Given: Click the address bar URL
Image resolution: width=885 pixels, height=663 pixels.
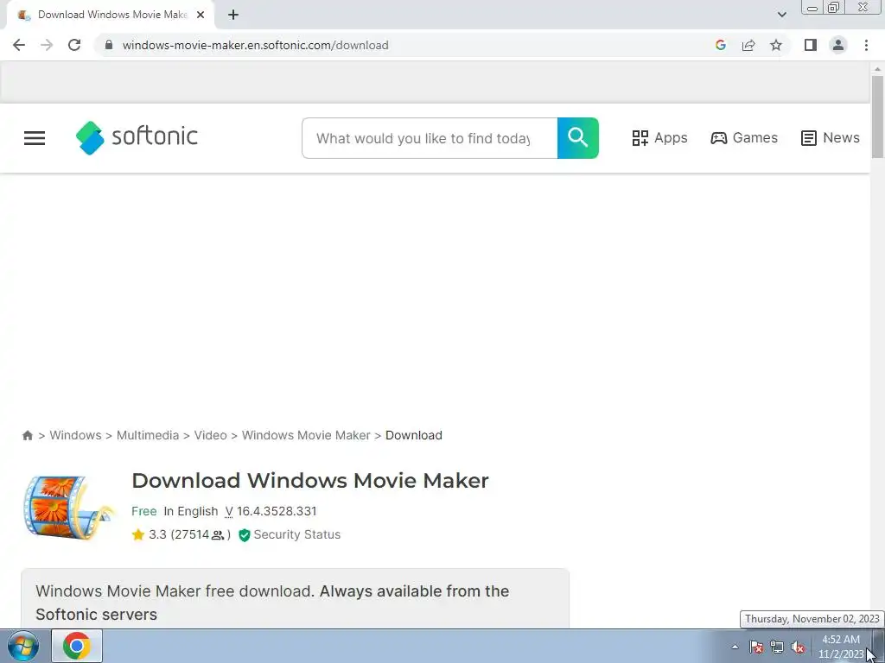Looking at the screenshot, I should click(x=255, y=45).
